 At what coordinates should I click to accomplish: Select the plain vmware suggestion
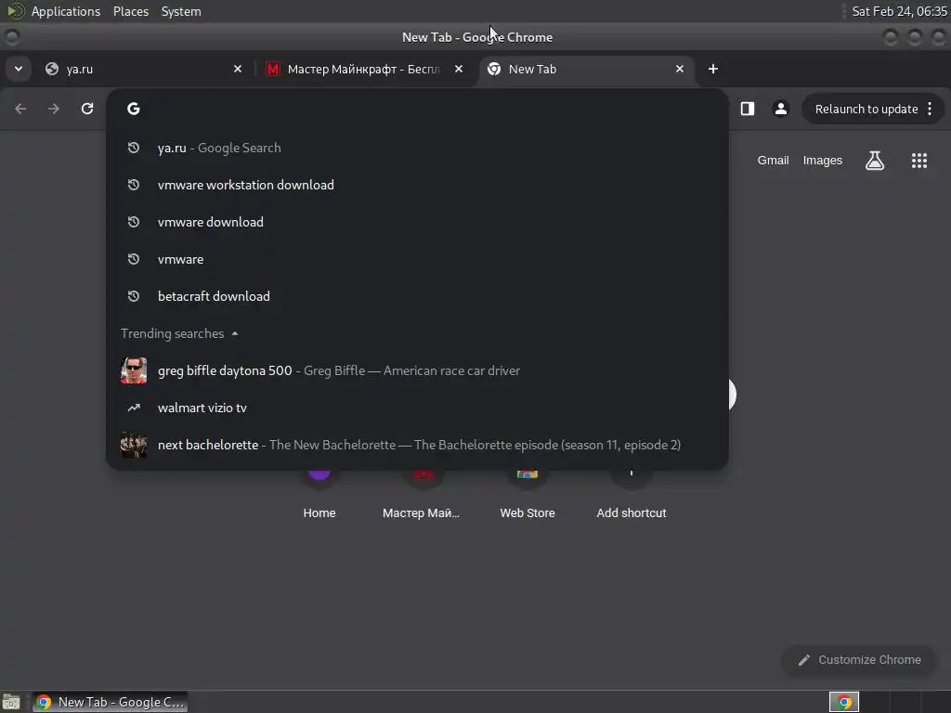[417, 260]
